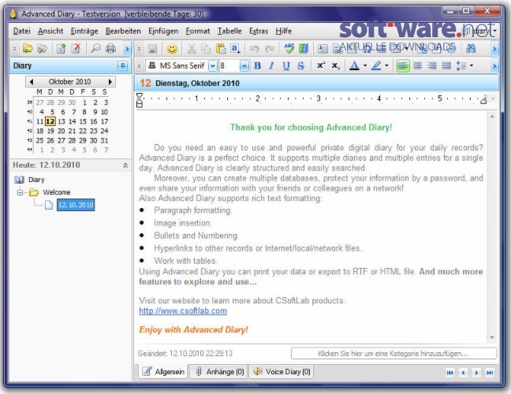Open the Einträge menu
This screenshot has width=511, height=394.
(x=84, y=31)
